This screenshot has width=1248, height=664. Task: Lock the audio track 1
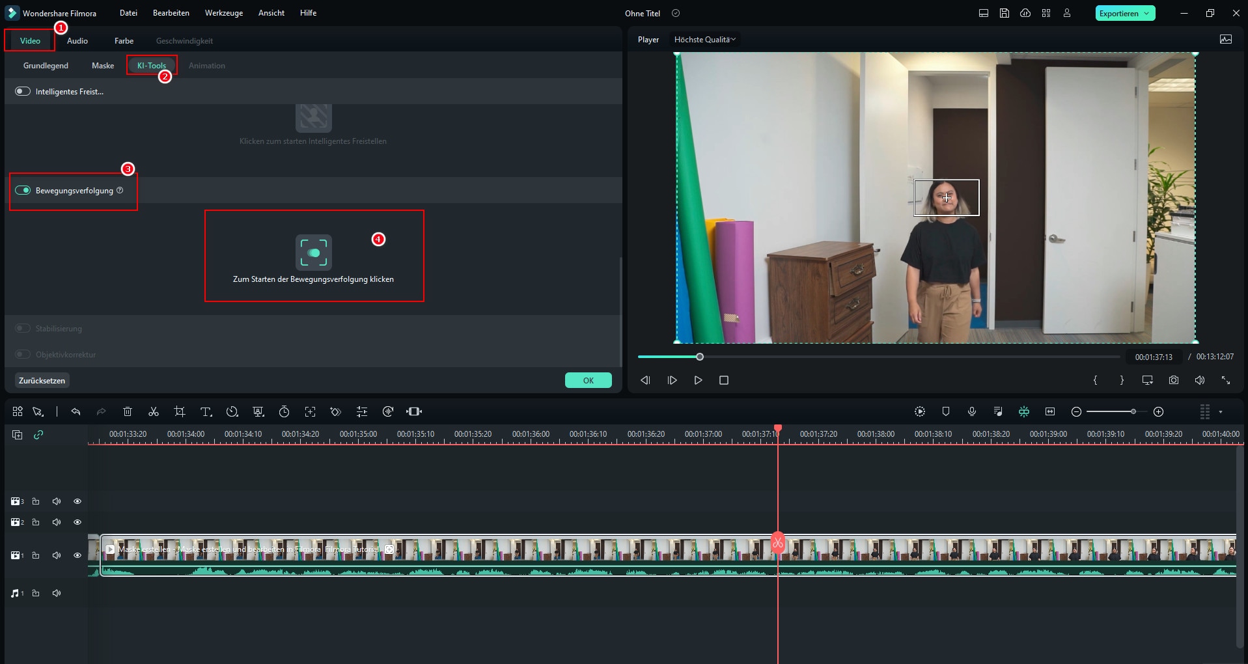coord(36,593)
